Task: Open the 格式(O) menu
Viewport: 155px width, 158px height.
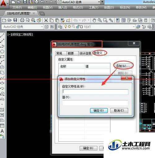Action: (78, 7)
